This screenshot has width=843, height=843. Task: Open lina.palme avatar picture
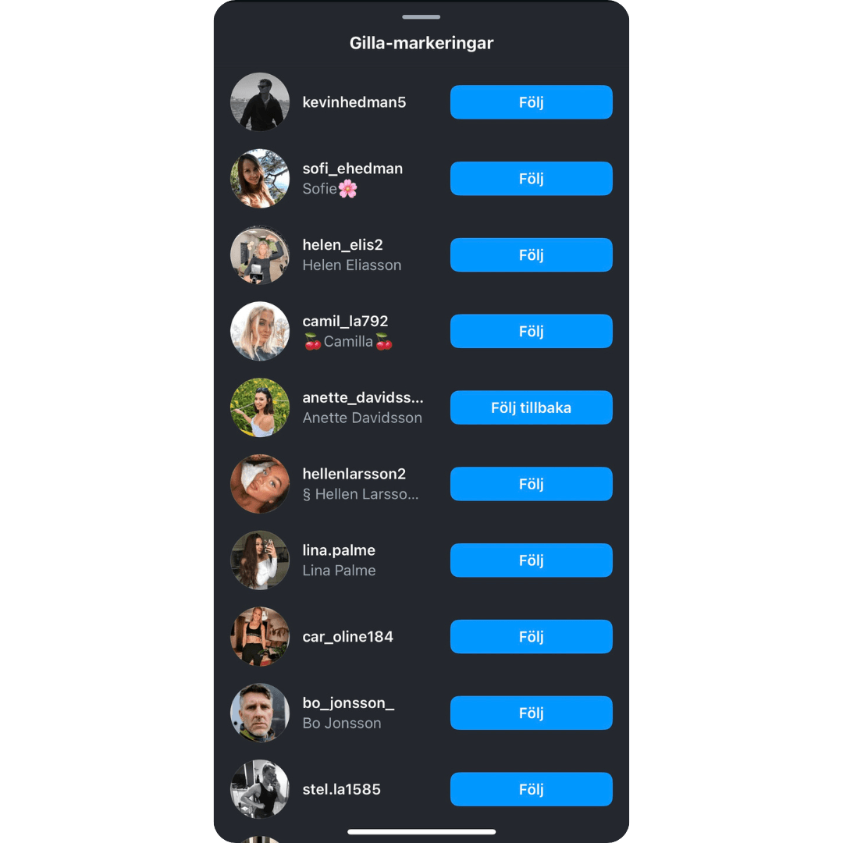point(260,560)
